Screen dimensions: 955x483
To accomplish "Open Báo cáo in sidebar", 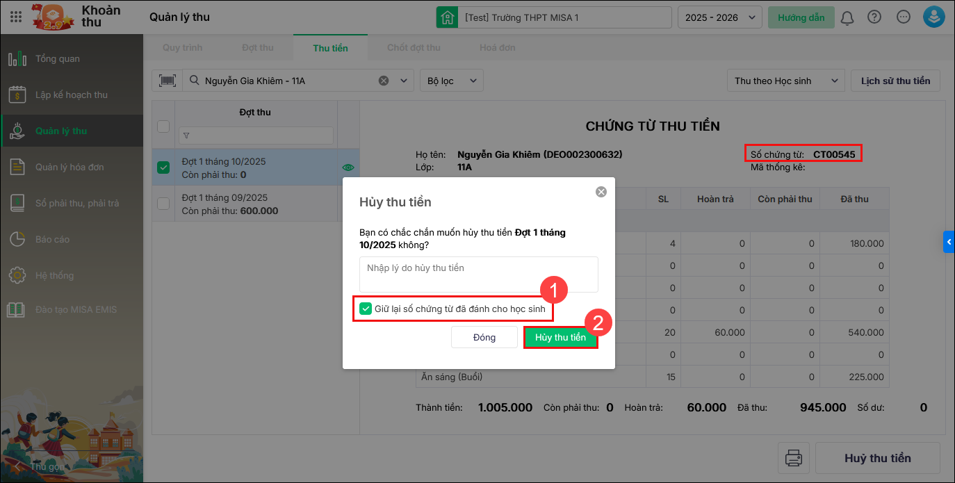I will 72,239.
